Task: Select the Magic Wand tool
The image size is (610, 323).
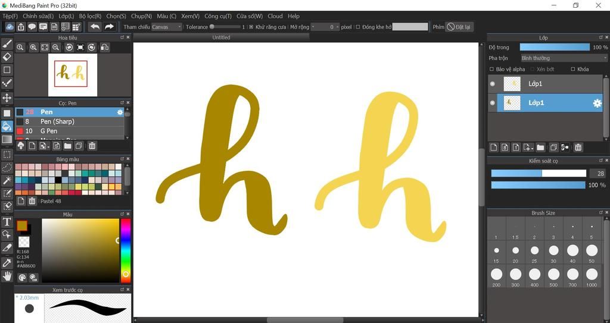Action: pos(7,180)
